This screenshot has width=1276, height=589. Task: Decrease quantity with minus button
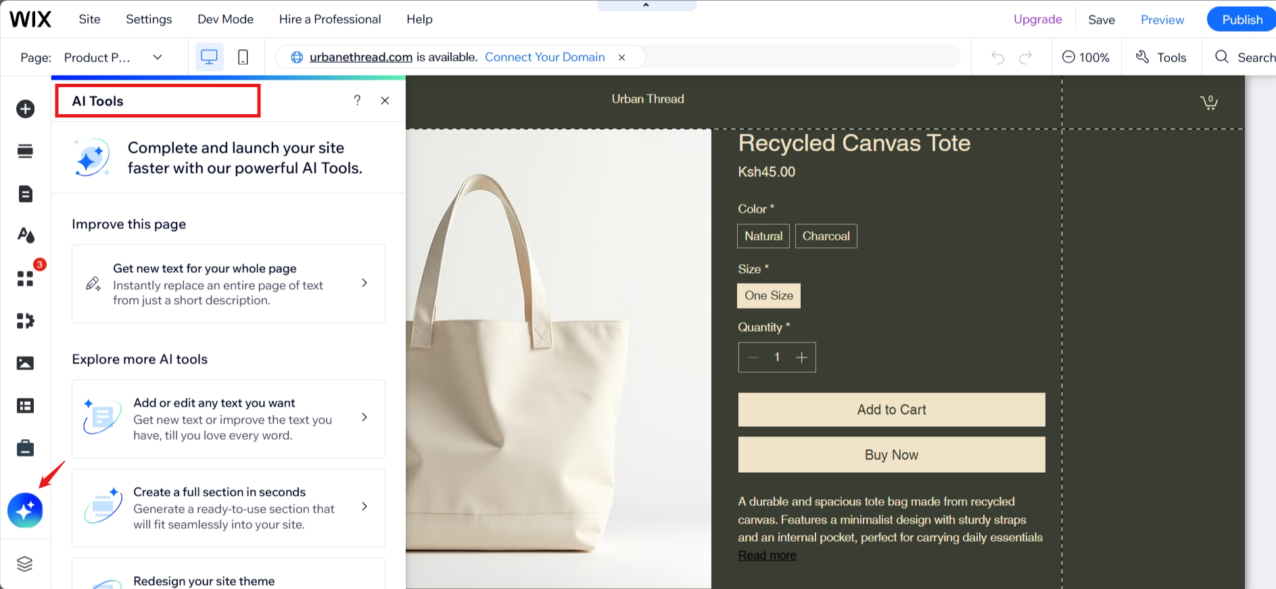pos(753,357)
